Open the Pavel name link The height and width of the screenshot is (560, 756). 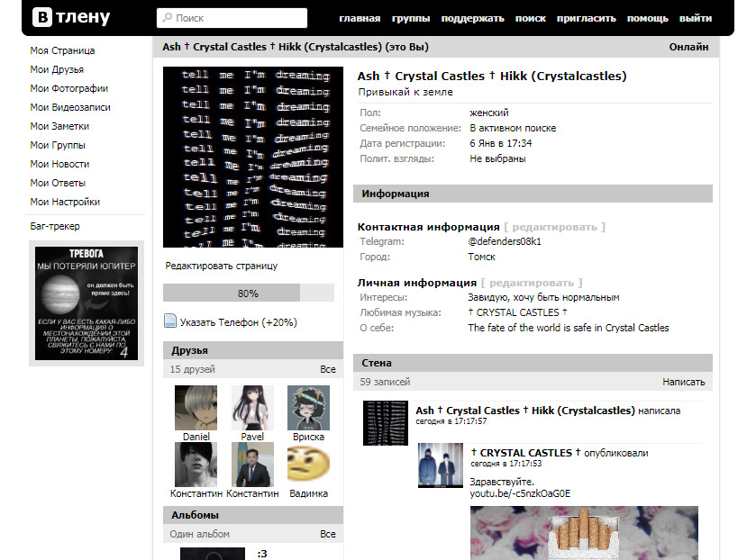pos(252,437)
